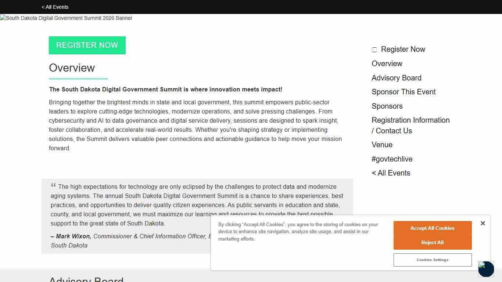
Task: Click the main Overview section heading
Action: (x=72, y=68)
